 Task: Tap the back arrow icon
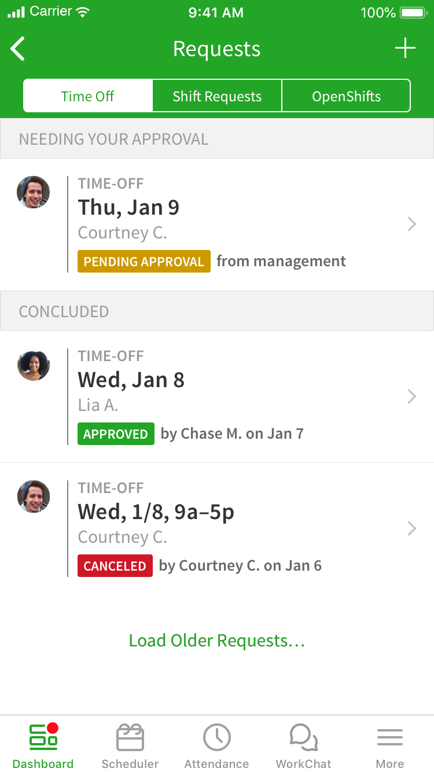pyautogui.click(x=18, y=49)
